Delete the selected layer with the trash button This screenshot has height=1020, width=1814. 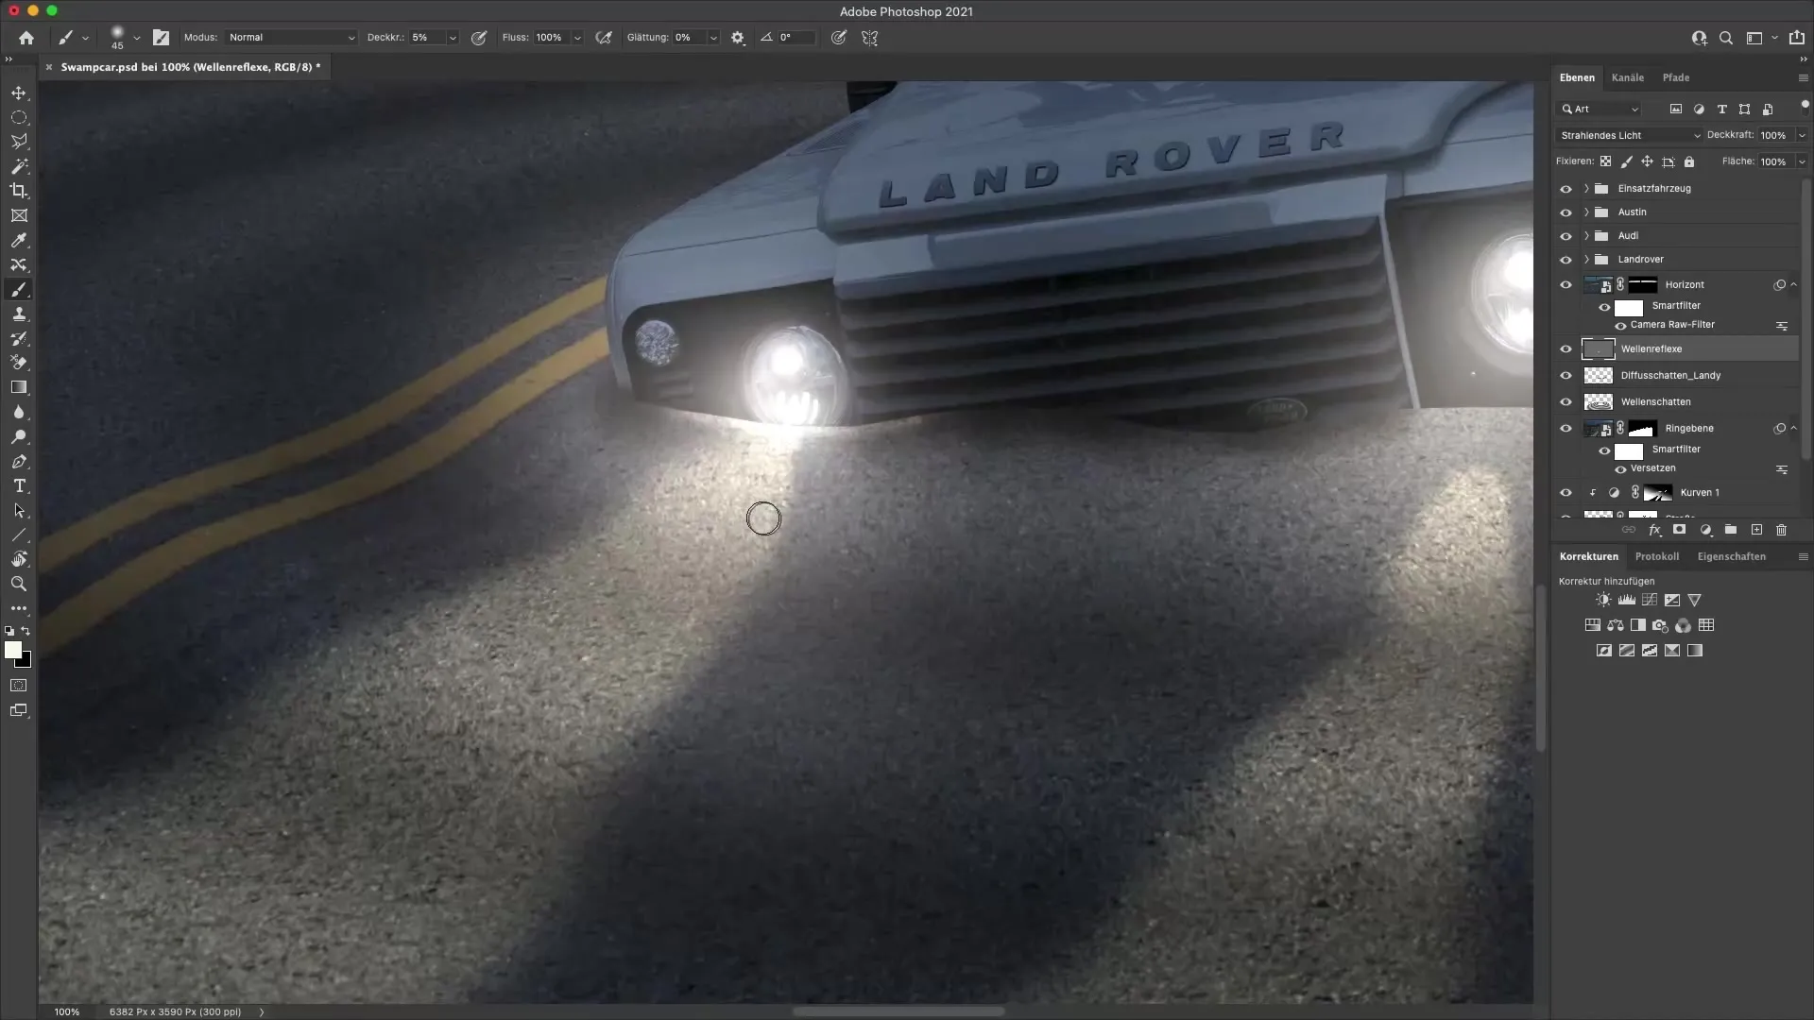click(1782, 530)
